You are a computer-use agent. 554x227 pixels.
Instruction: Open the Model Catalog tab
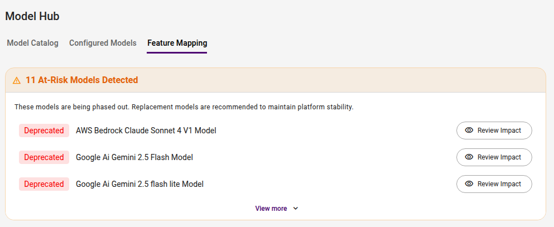[x=32, y=43]
